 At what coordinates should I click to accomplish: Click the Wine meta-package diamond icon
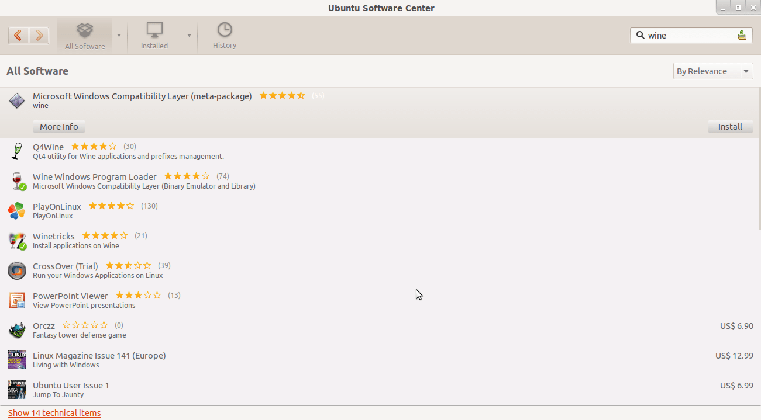click(16, 100)
